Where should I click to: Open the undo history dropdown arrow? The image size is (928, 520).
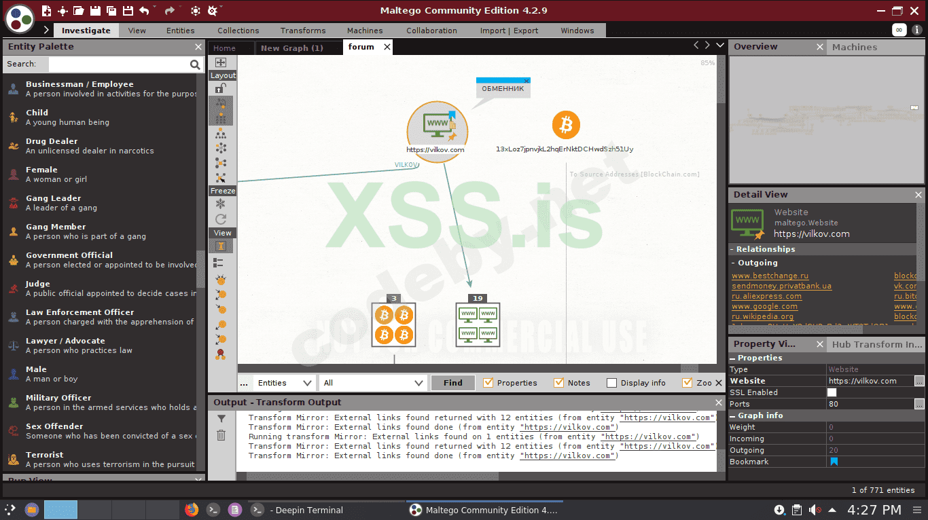point(155,8)
